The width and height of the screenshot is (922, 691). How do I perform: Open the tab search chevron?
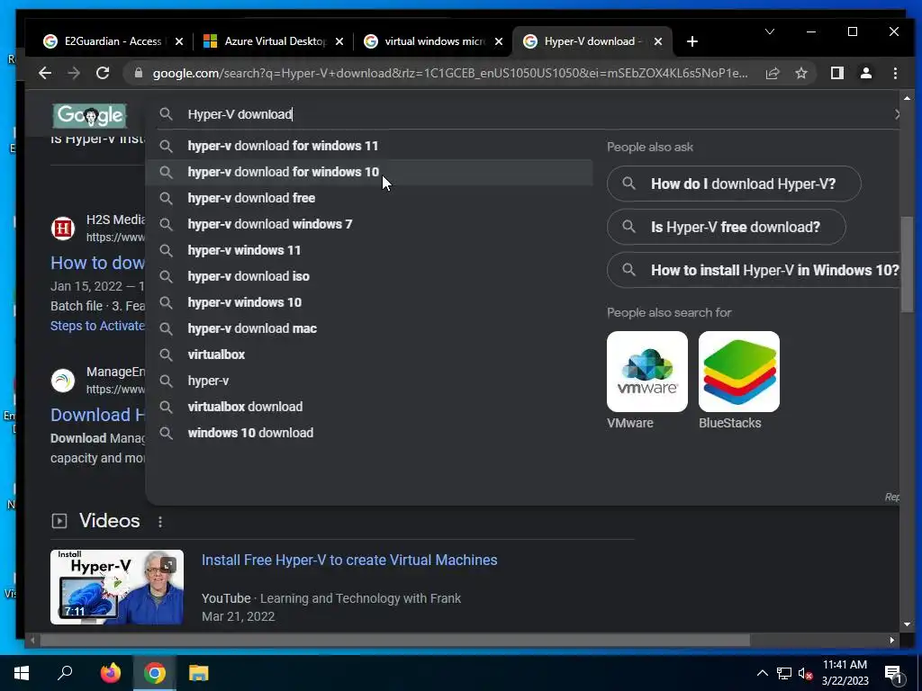click(x=770, y=31)
